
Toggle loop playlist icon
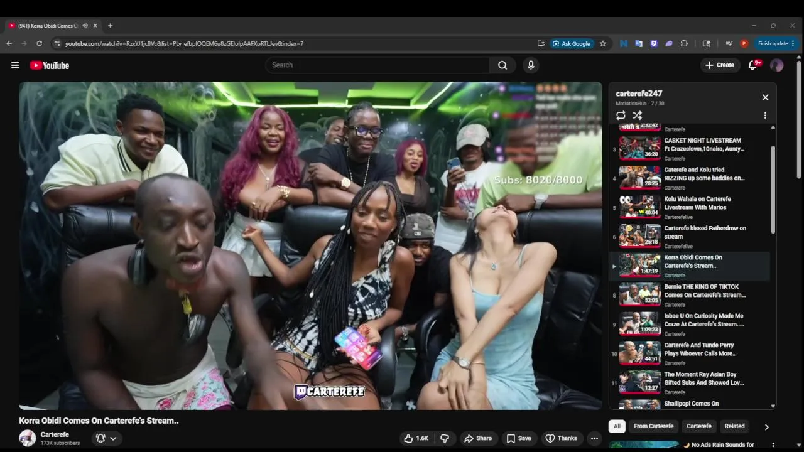[x=621, y=116]
